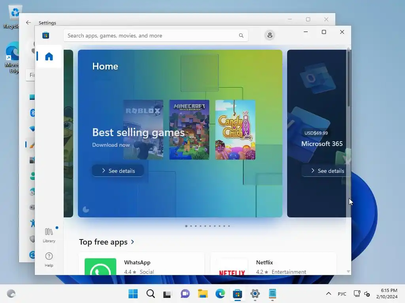Open network and volume quick settings
405x303 pixels.
362,294
